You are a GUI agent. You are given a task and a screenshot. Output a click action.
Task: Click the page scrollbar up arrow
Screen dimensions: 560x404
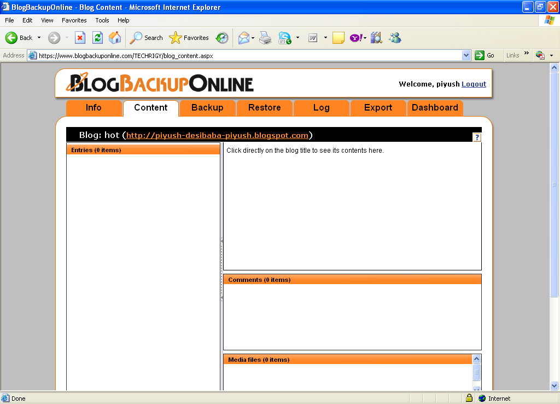tap(555, 67)
